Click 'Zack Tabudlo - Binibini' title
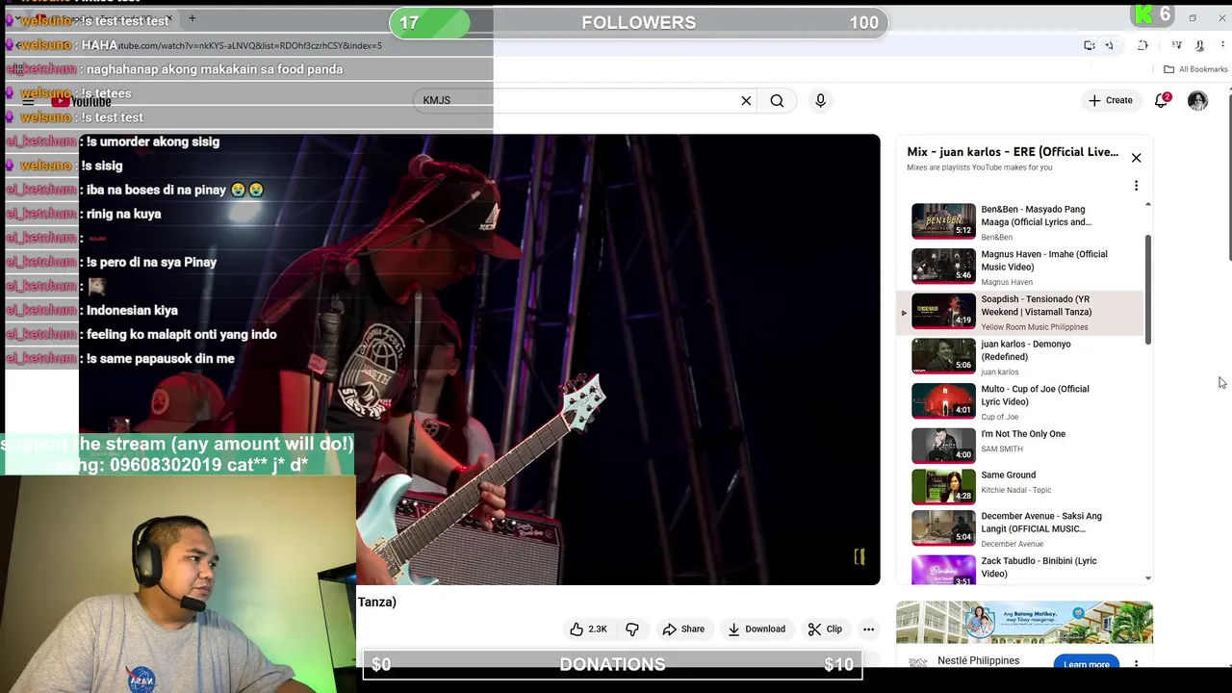The image size is (1232, 693). pos(1039,567)
